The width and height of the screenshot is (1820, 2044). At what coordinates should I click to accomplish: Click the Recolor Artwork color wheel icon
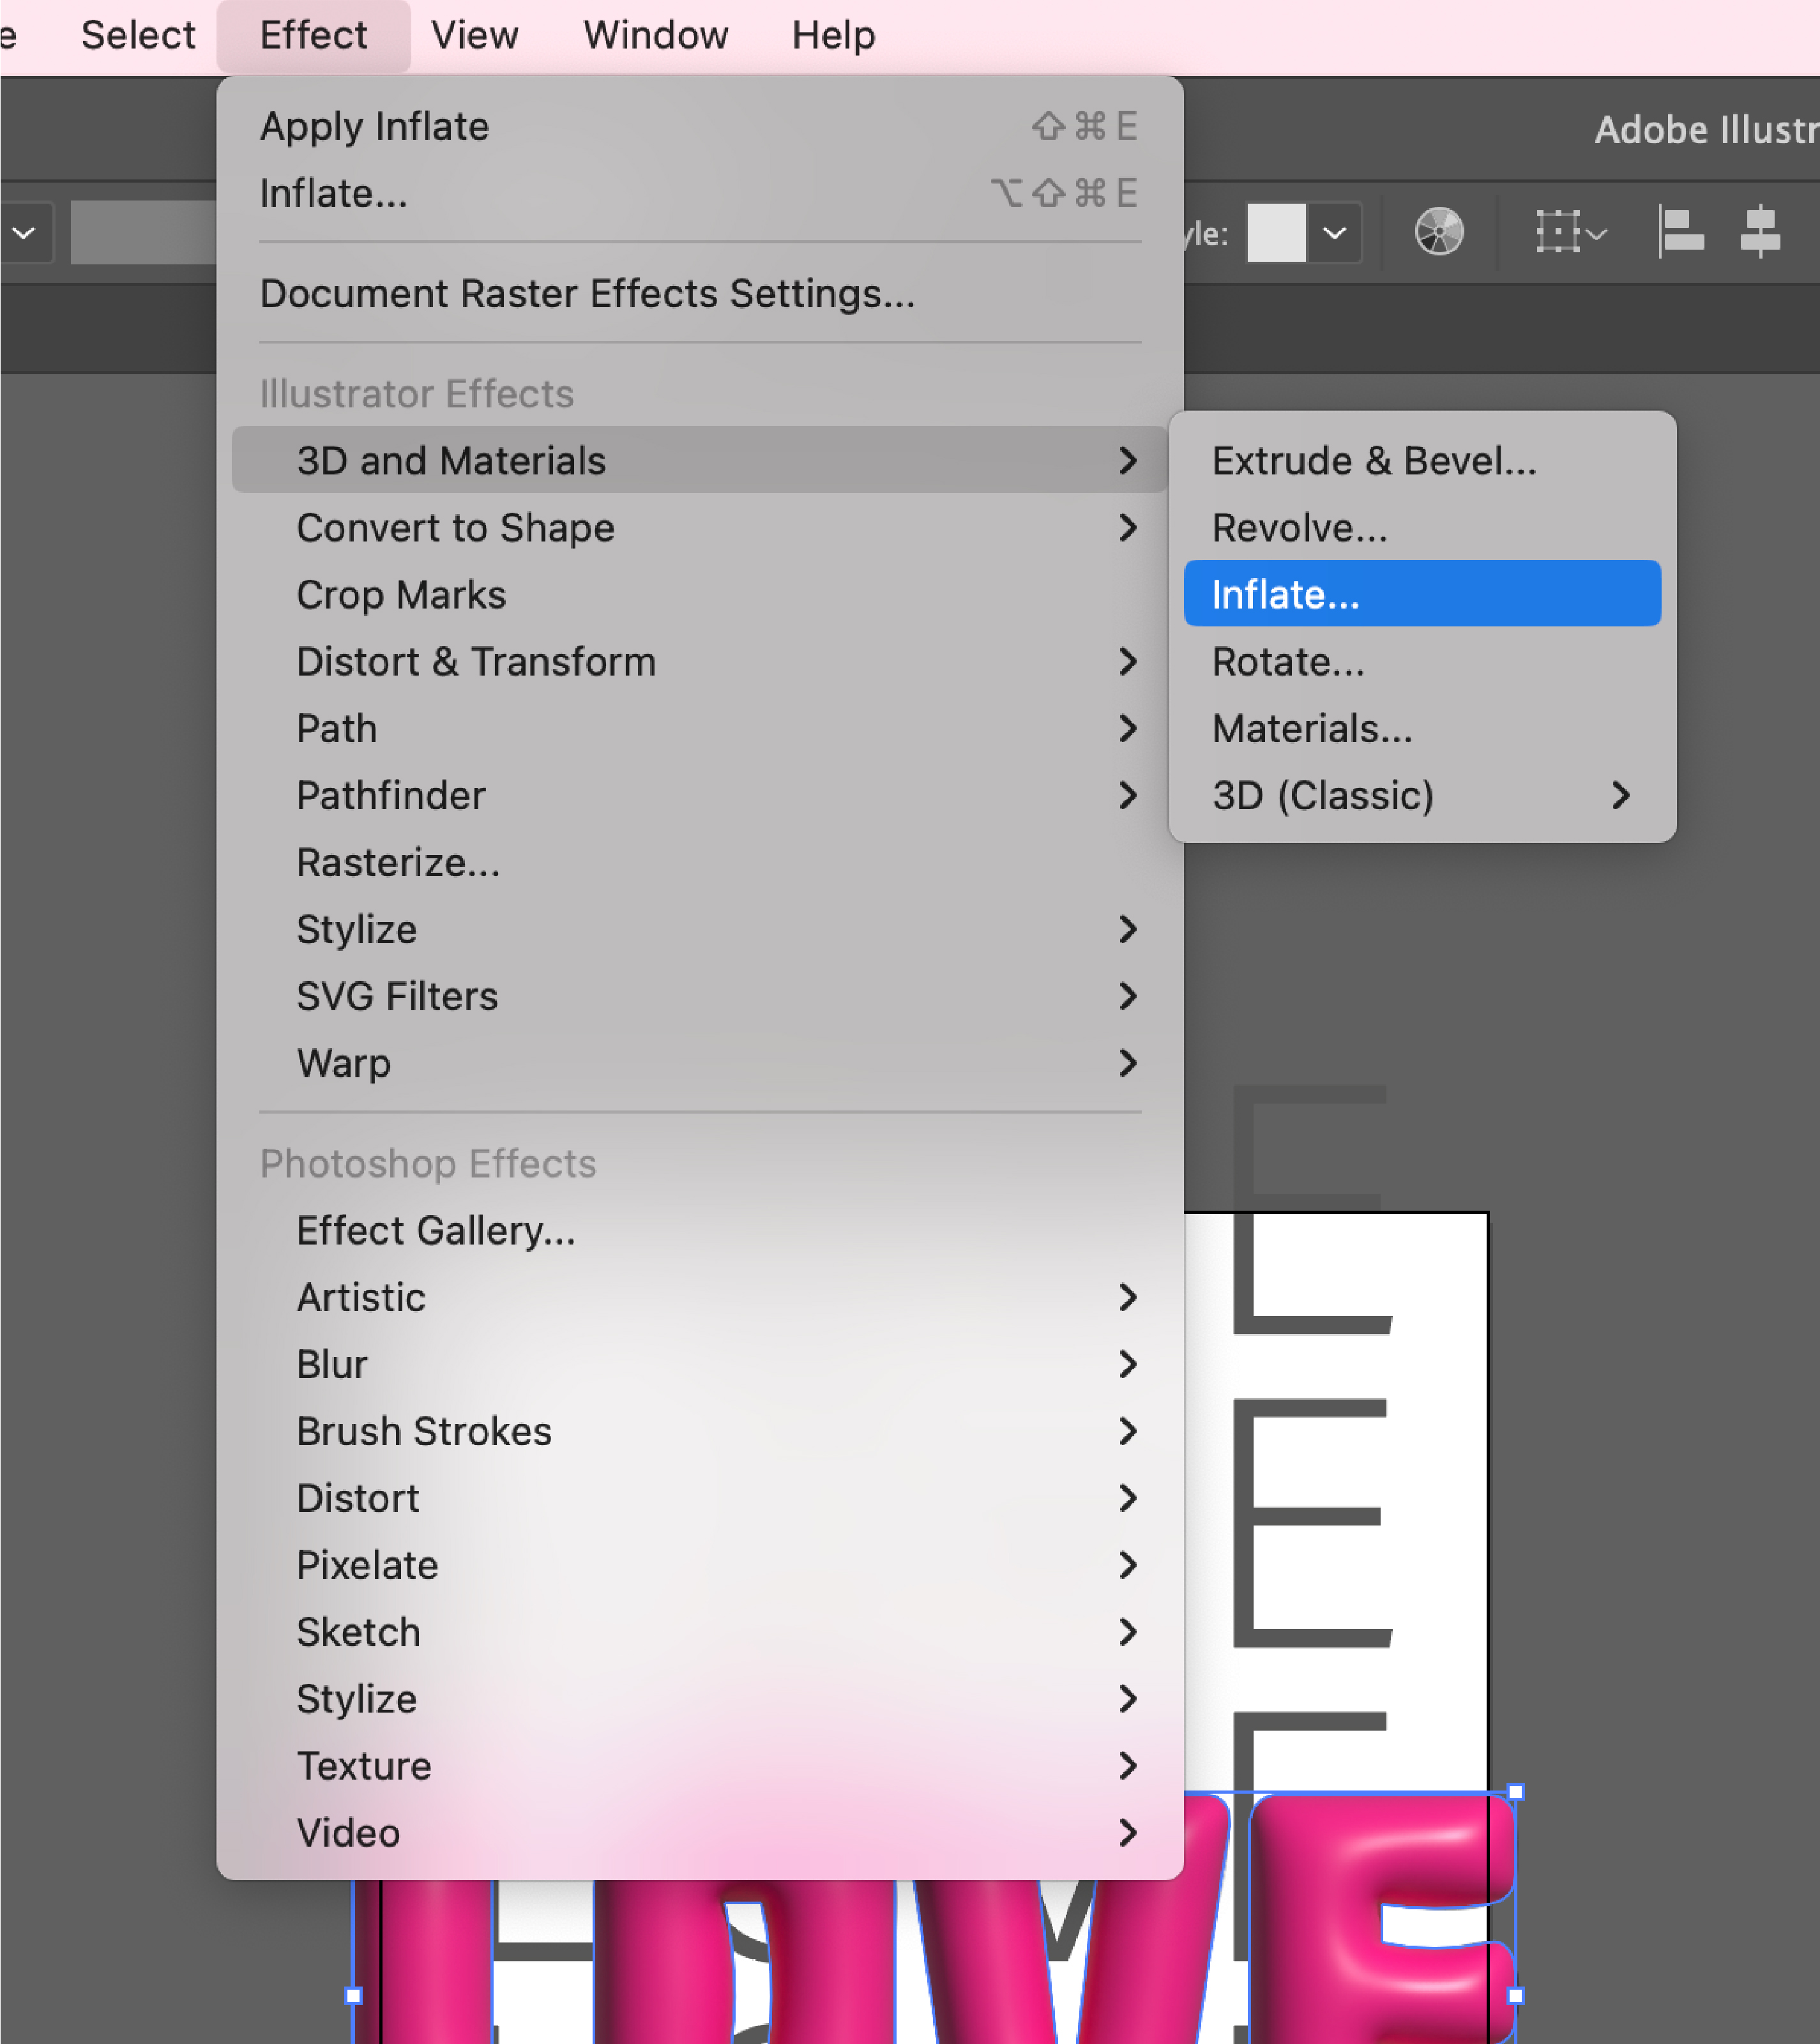pyautogui.click(x=1439, y=233)
